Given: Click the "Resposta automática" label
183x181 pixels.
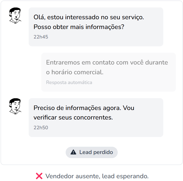Looking at the screenshot, I should pyautogui.click(x=69, y=82).
